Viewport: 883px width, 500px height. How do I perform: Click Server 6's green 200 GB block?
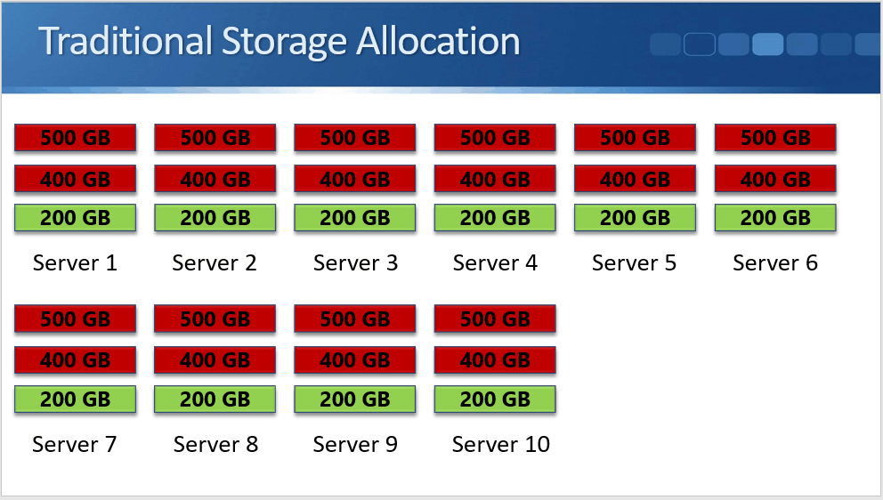click(775, 218)
